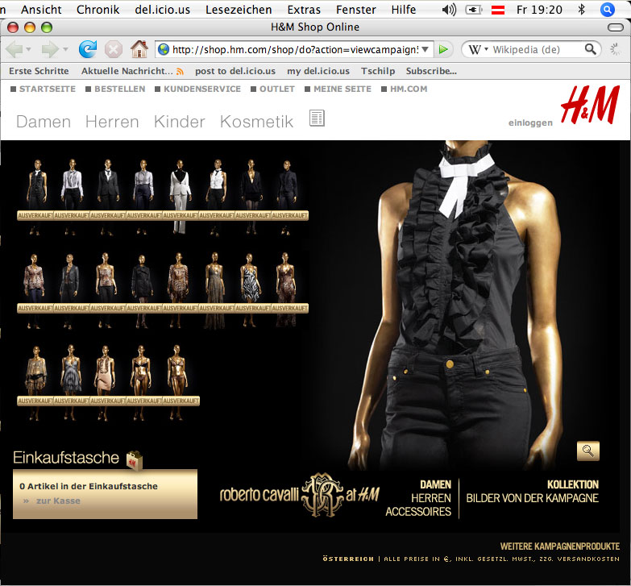Open Bilder von der Kampagne link

click(x=532, y=498)
